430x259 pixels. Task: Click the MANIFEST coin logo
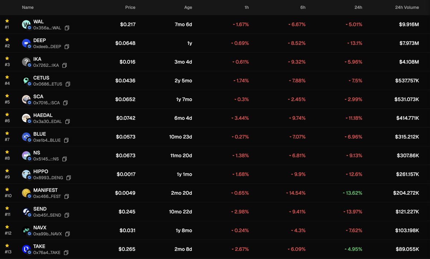point(26,193)
